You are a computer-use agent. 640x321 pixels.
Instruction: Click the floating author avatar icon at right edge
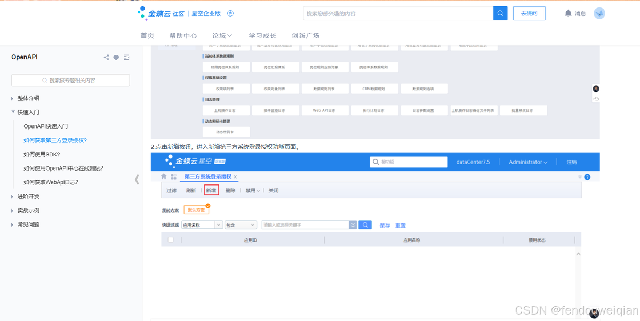[596, 89]
